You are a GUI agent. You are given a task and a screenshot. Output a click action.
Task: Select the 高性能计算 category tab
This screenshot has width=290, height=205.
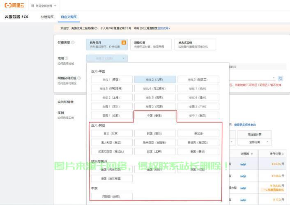(x=255, y=134)
